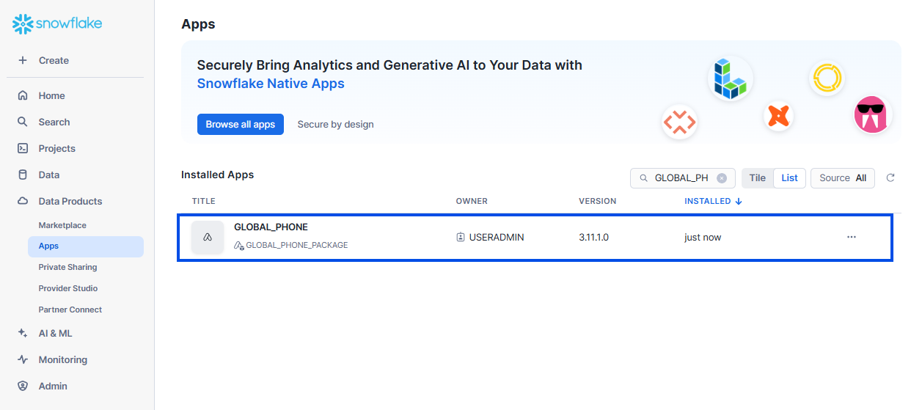Screen dimensions: 922x410
Task: Click the Installed Apps heading
Action: tap(217, 175)
